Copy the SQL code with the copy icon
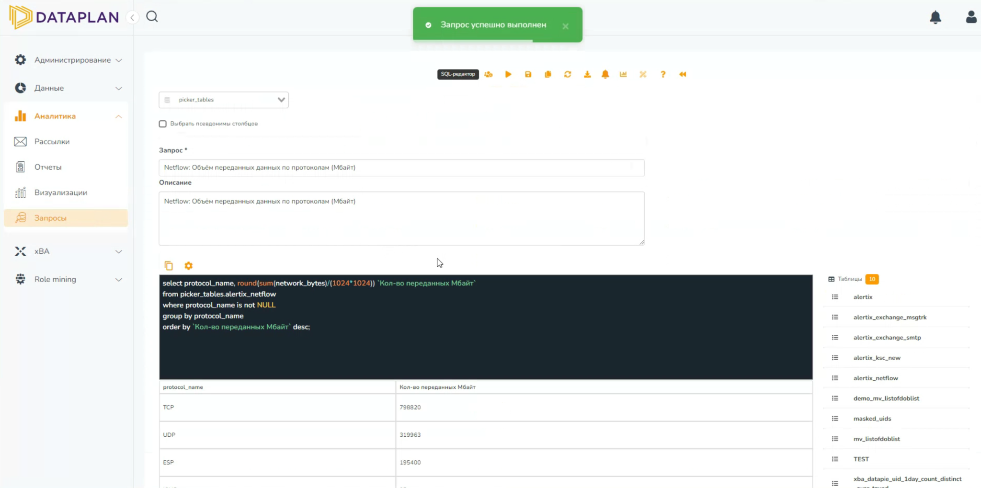This screenshot has height=488, width=981. click(x=169, y=266)
